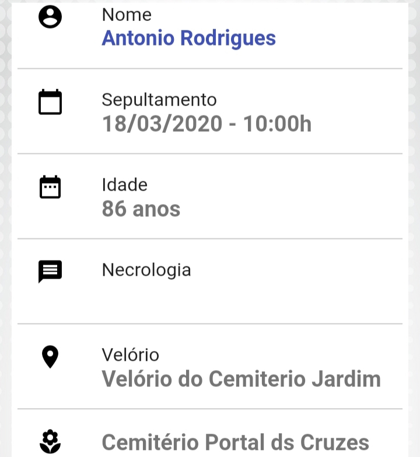The height and width of the screenshot is (457, 420).
Task: Open the Necrologia label
Action: [x=146, y=270]
